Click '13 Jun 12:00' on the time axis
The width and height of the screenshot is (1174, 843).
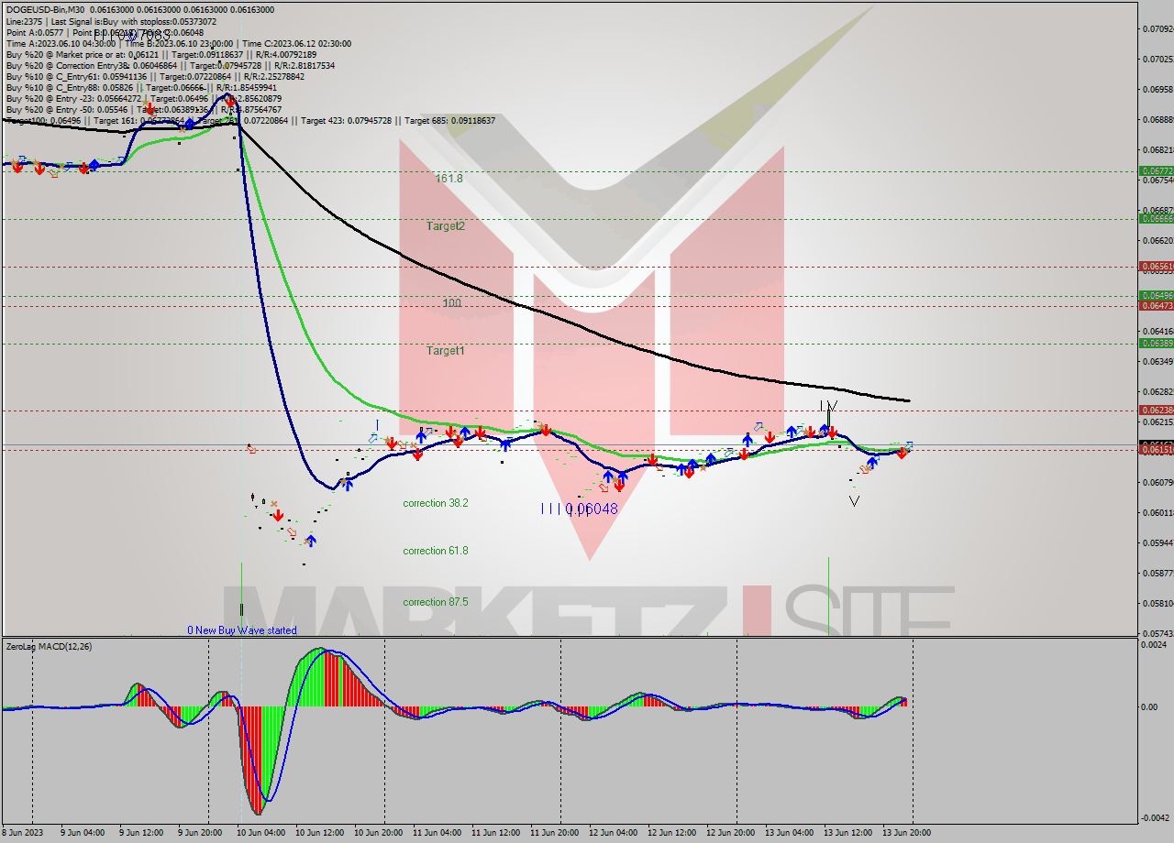click(848, 833)
